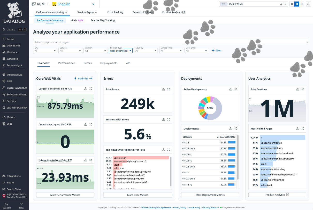This screenshot has height=210, width=313.
Task: Open the zoom search tool near time controls
Action: point(309,4)
